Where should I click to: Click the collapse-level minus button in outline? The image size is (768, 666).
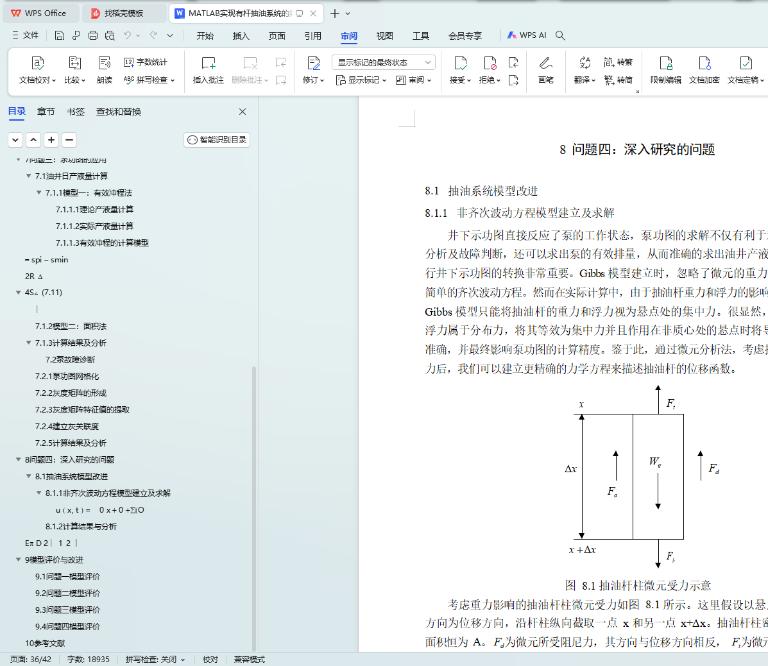click(69, 140)
